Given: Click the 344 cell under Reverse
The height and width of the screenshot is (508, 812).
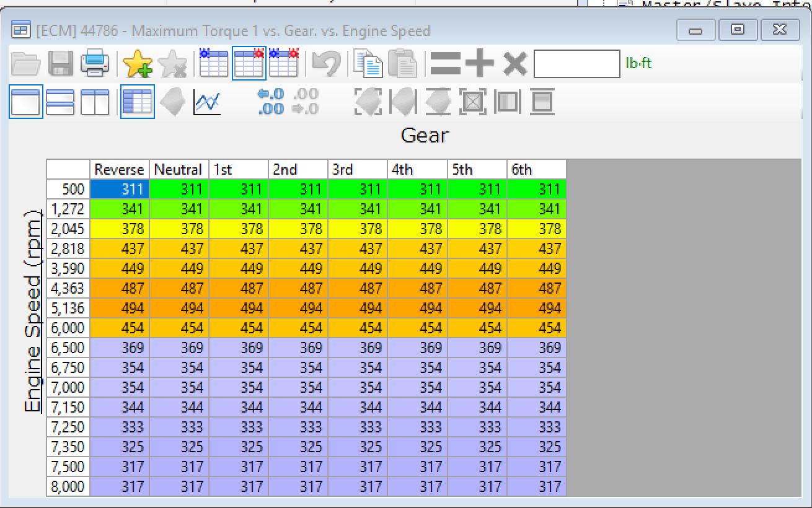Looking at the screenshot, I should coord(120,407).
